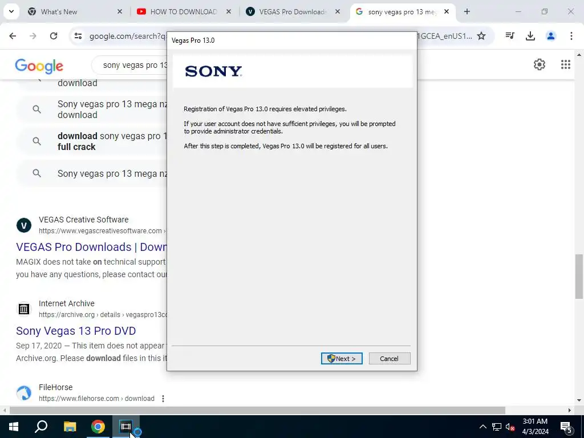
Task: Open the tab search dropdown arrow
Action: pos(11,11)
